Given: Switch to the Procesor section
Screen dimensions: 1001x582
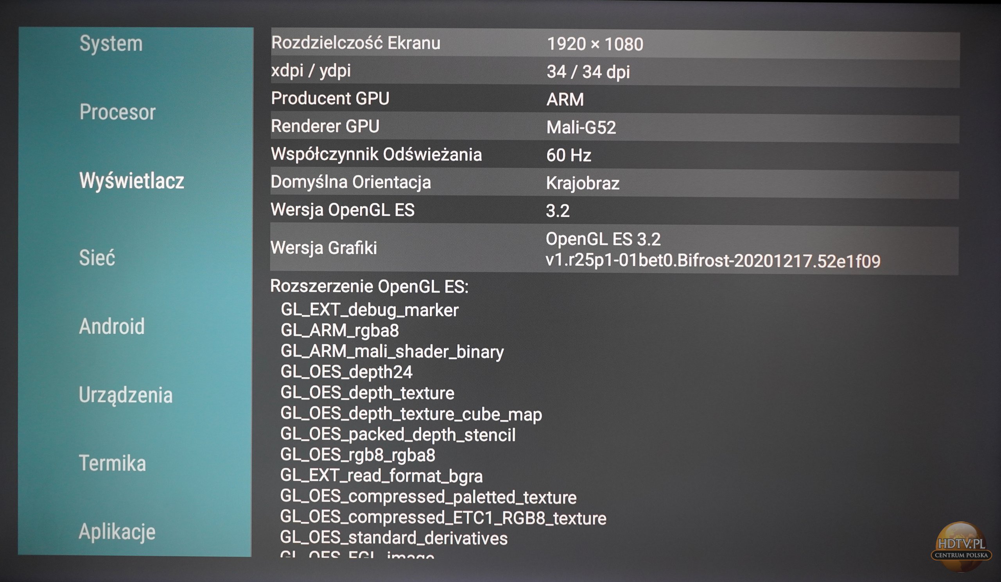Looking at the screenshot, I should 117,113.
